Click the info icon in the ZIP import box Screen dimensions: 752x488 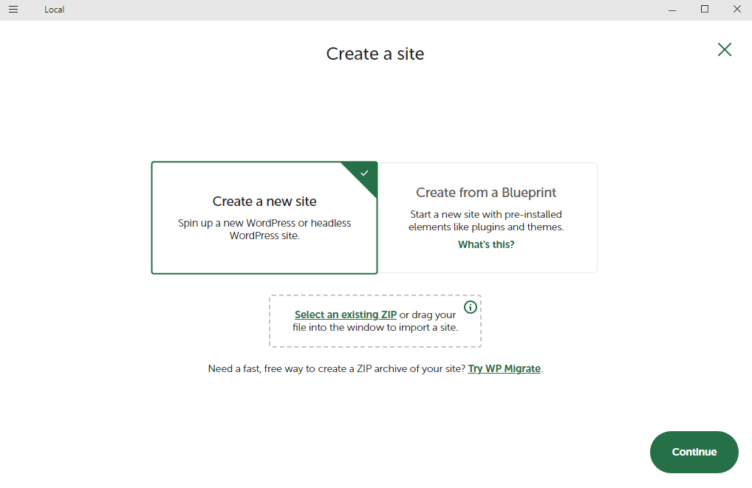(x=471, y=307)
